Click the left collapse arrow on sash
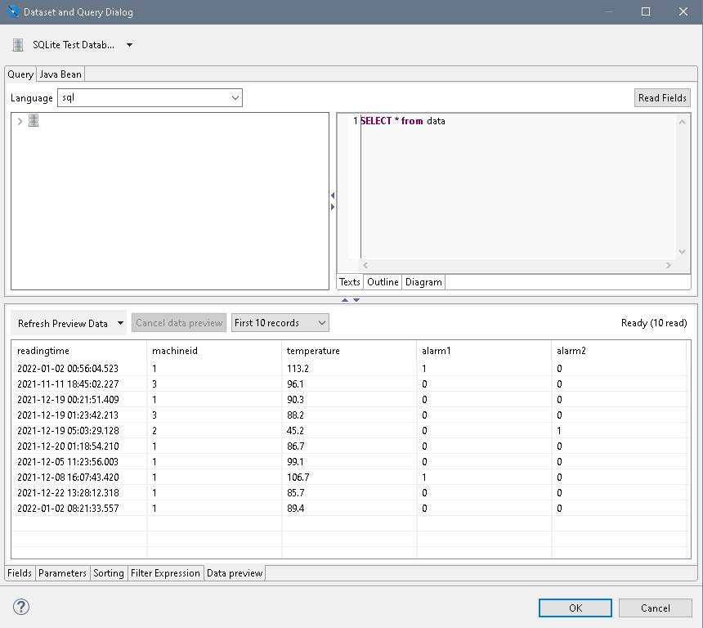The width and height of the screenshot is (703, 628). (333, 195)
